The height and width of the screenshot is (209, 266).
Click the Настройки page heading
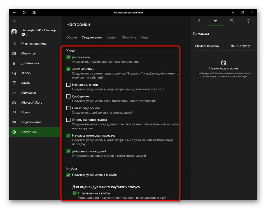coord(78,24)
